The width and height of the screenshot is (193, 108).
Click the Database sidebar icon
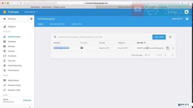5,41
